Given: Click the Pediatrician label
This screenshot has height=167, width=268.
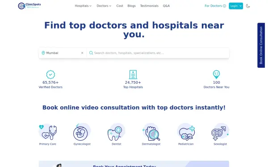Looking at the screenshot, I should pos(186,144).
